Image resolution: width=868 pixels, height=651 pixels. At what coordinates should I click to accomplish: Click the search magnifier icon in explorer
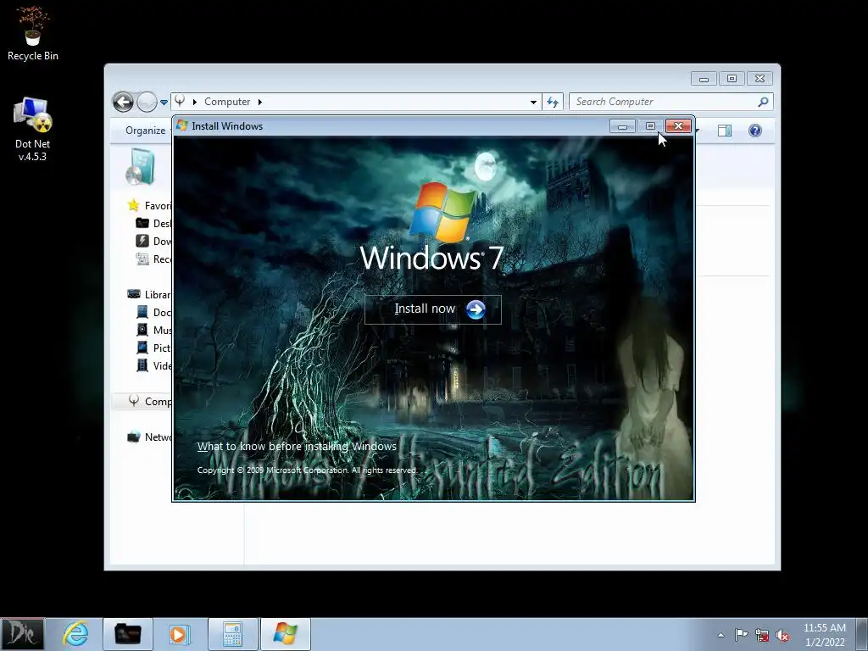[764, 102]
